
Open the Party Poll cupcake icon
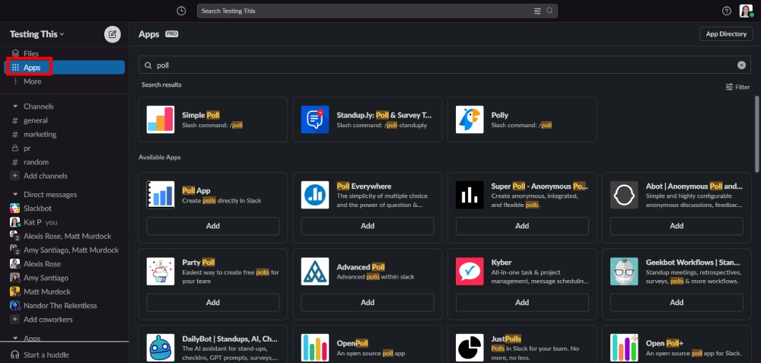click(x=161, y=271)
